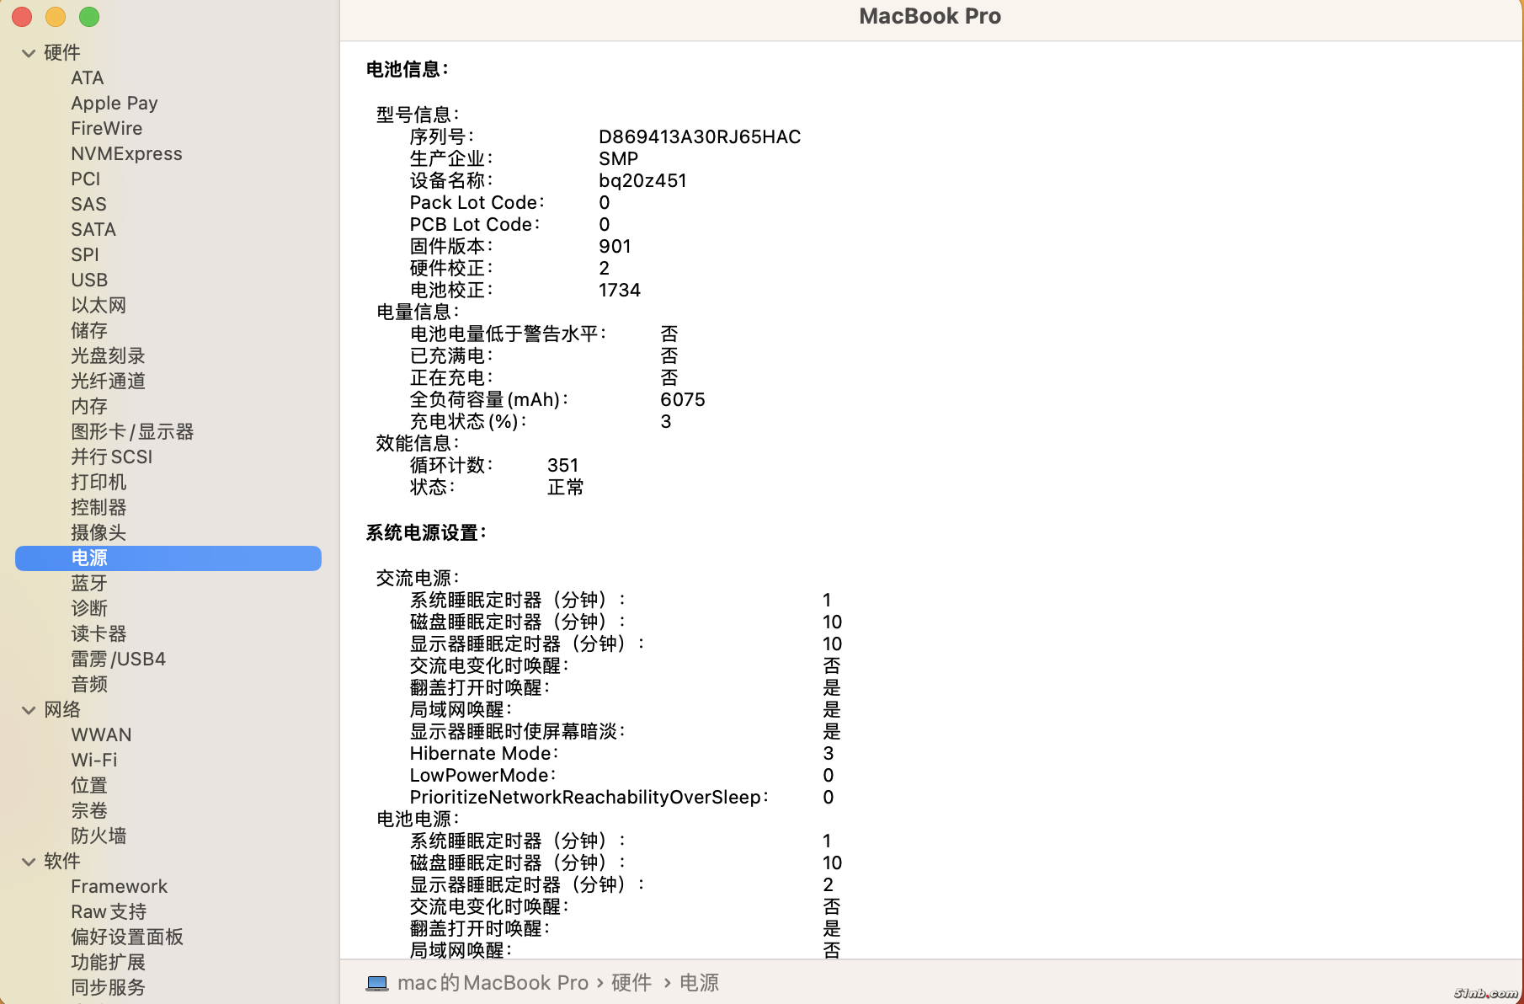Open 雷雳/USB4 sidebar entry

(x=118, y=660)
